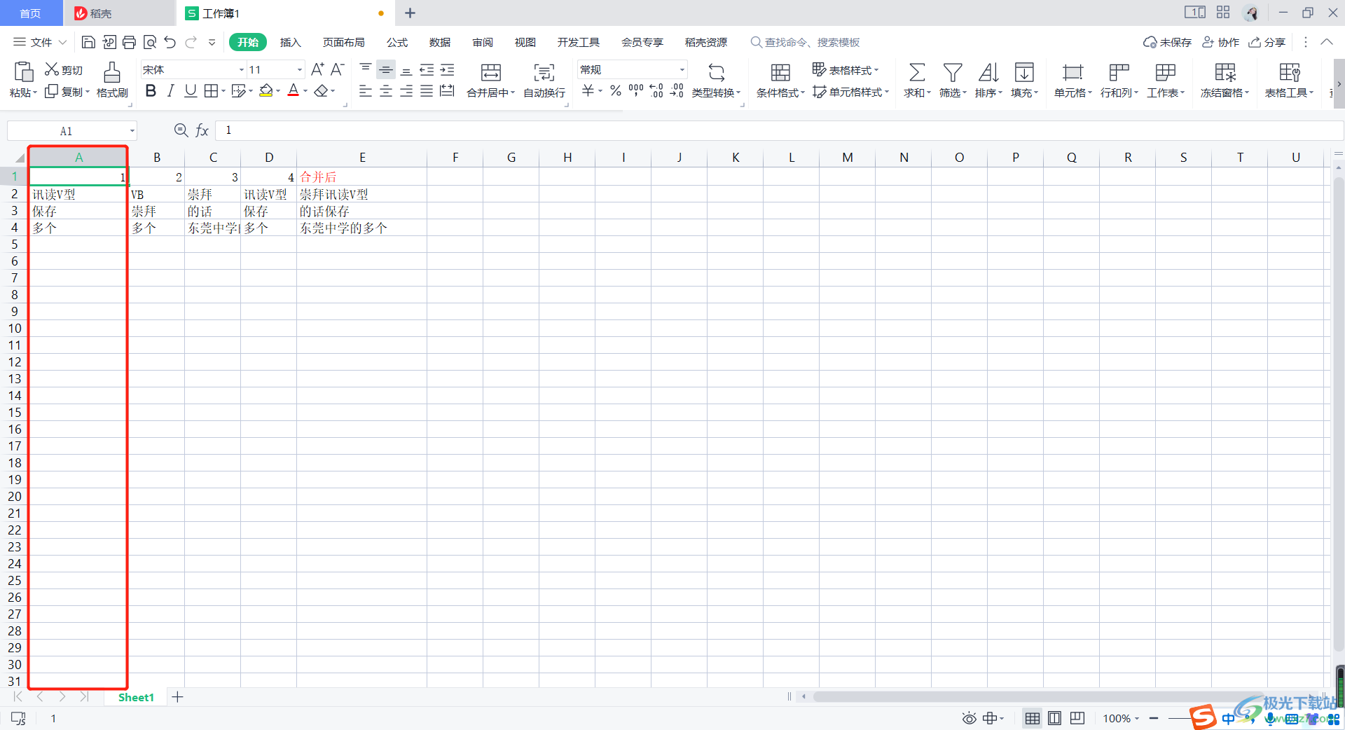Open the number format 常规 dropdown
1345x730 pixels.
pyautogui.click(x=682, y=70)
